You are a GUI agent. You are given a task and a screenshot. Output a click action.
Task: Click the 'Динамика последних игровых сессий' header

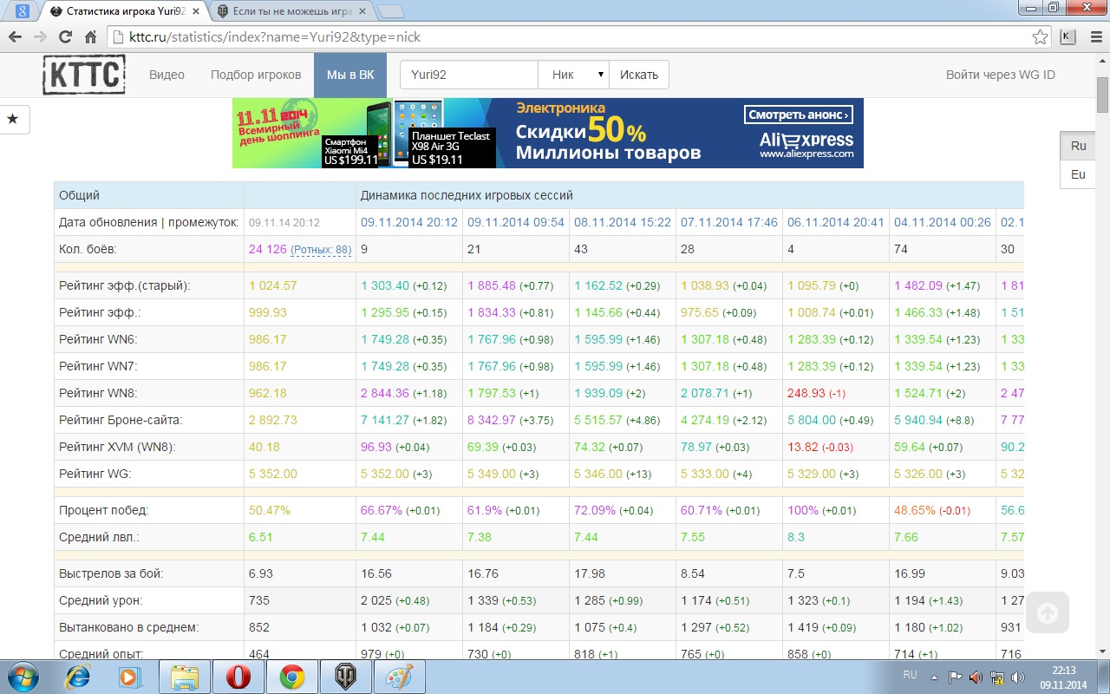[467, 195]
